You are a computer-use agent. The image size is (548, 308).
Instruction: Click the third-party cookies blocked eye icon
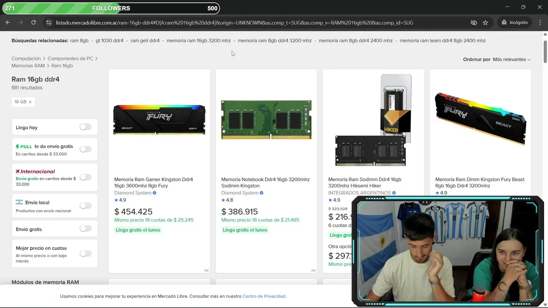474,23
